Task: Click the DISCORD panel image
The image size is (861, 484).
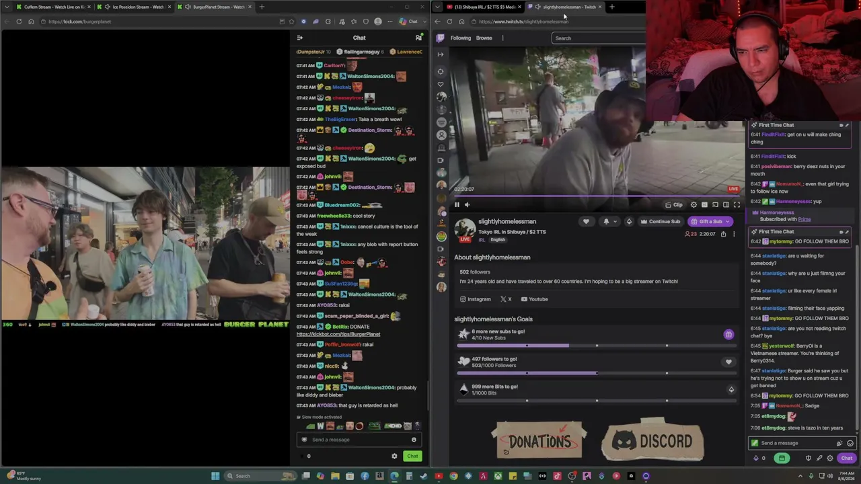Action: (652, 441)
